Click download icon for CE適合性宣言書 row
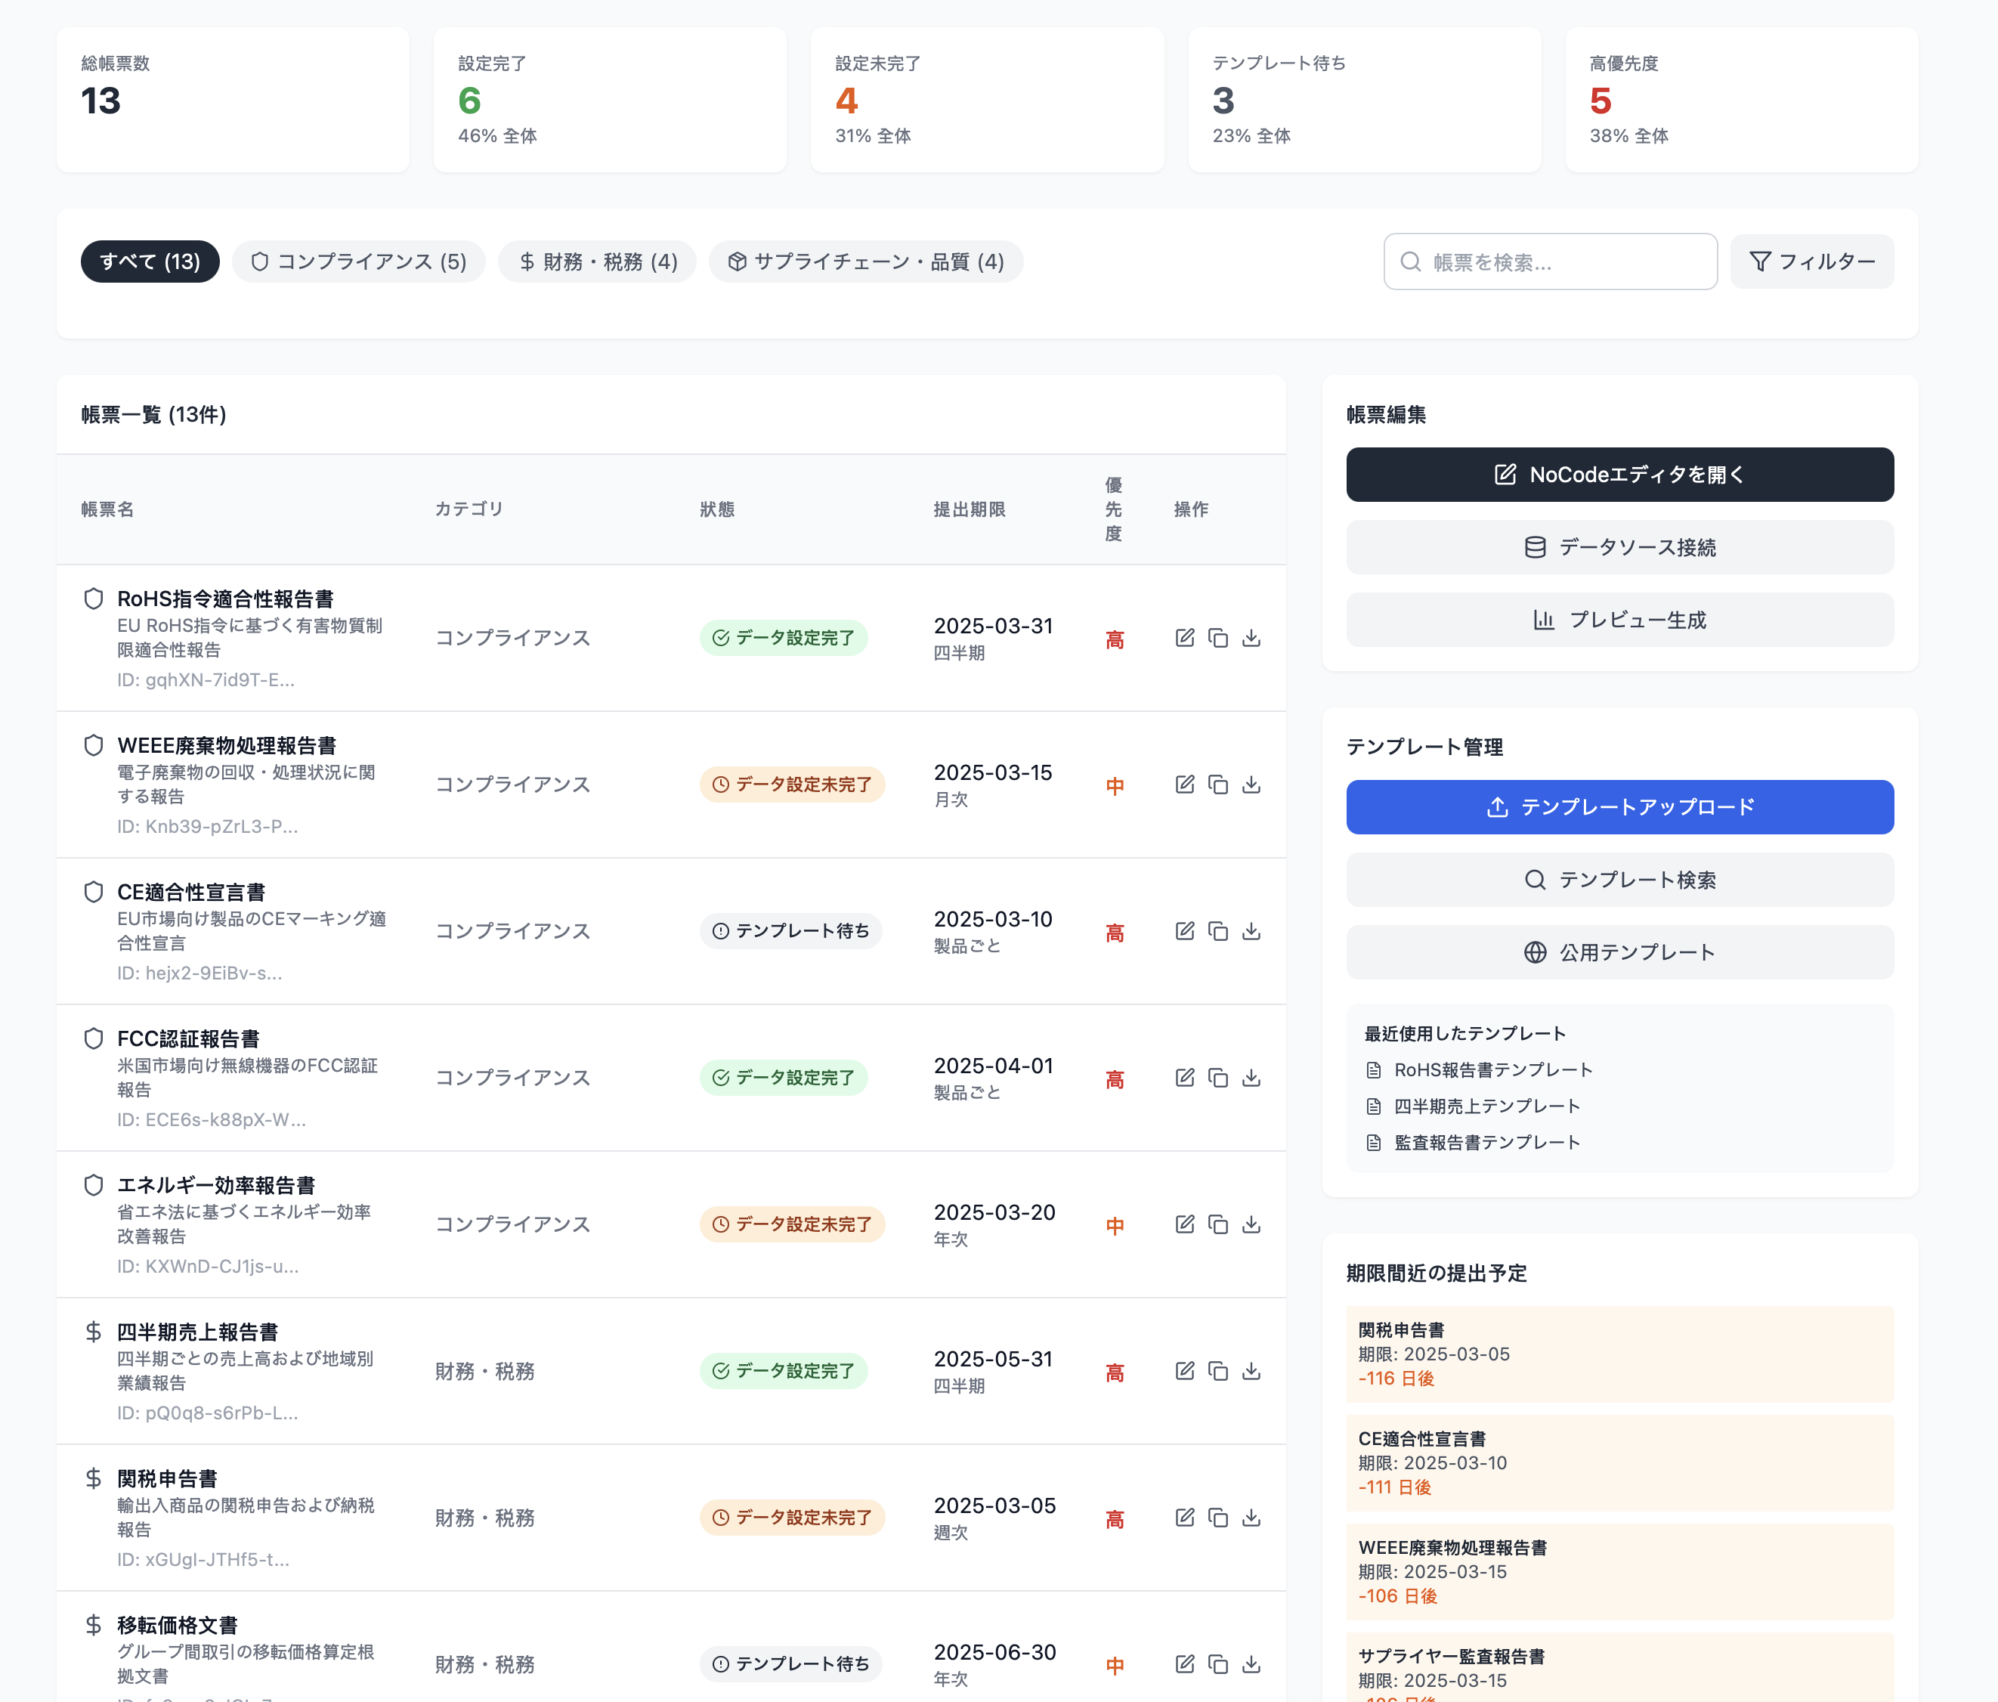The width and height of the screenshot is (1998, 1702). point(1251,930)
